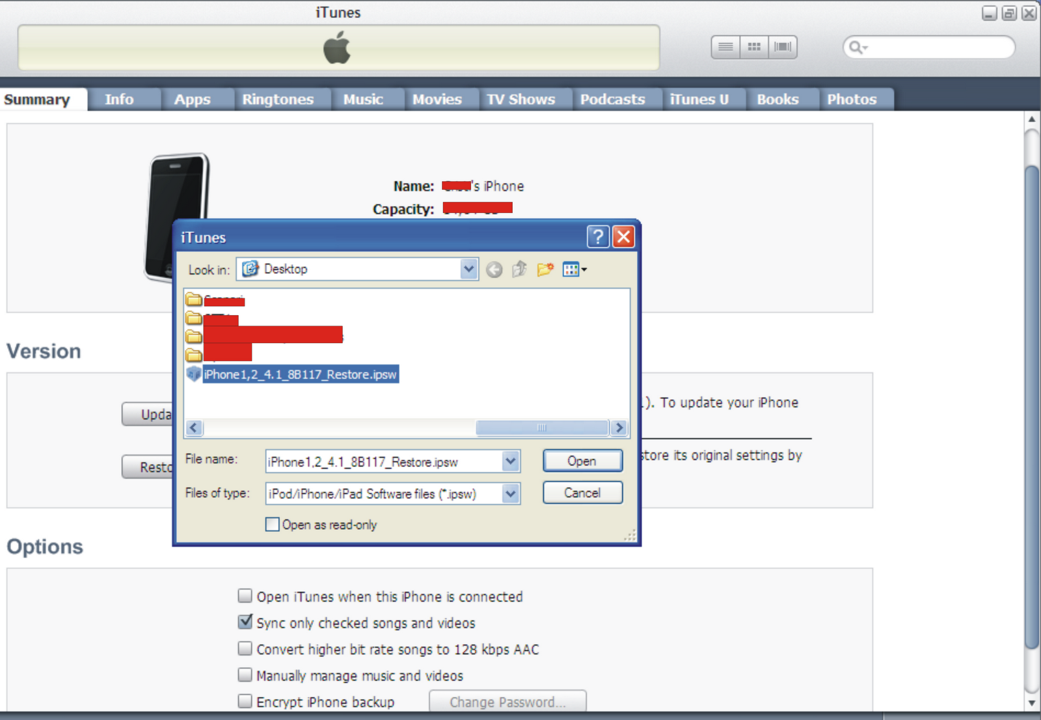Select the iPhone1,2_4.1_8B117_Restore.ipsw file
The image size is (1041, 720).
[x=300, y=374]
